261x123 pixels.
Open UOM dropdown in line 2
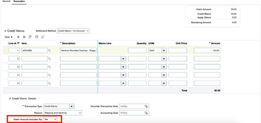164,59
